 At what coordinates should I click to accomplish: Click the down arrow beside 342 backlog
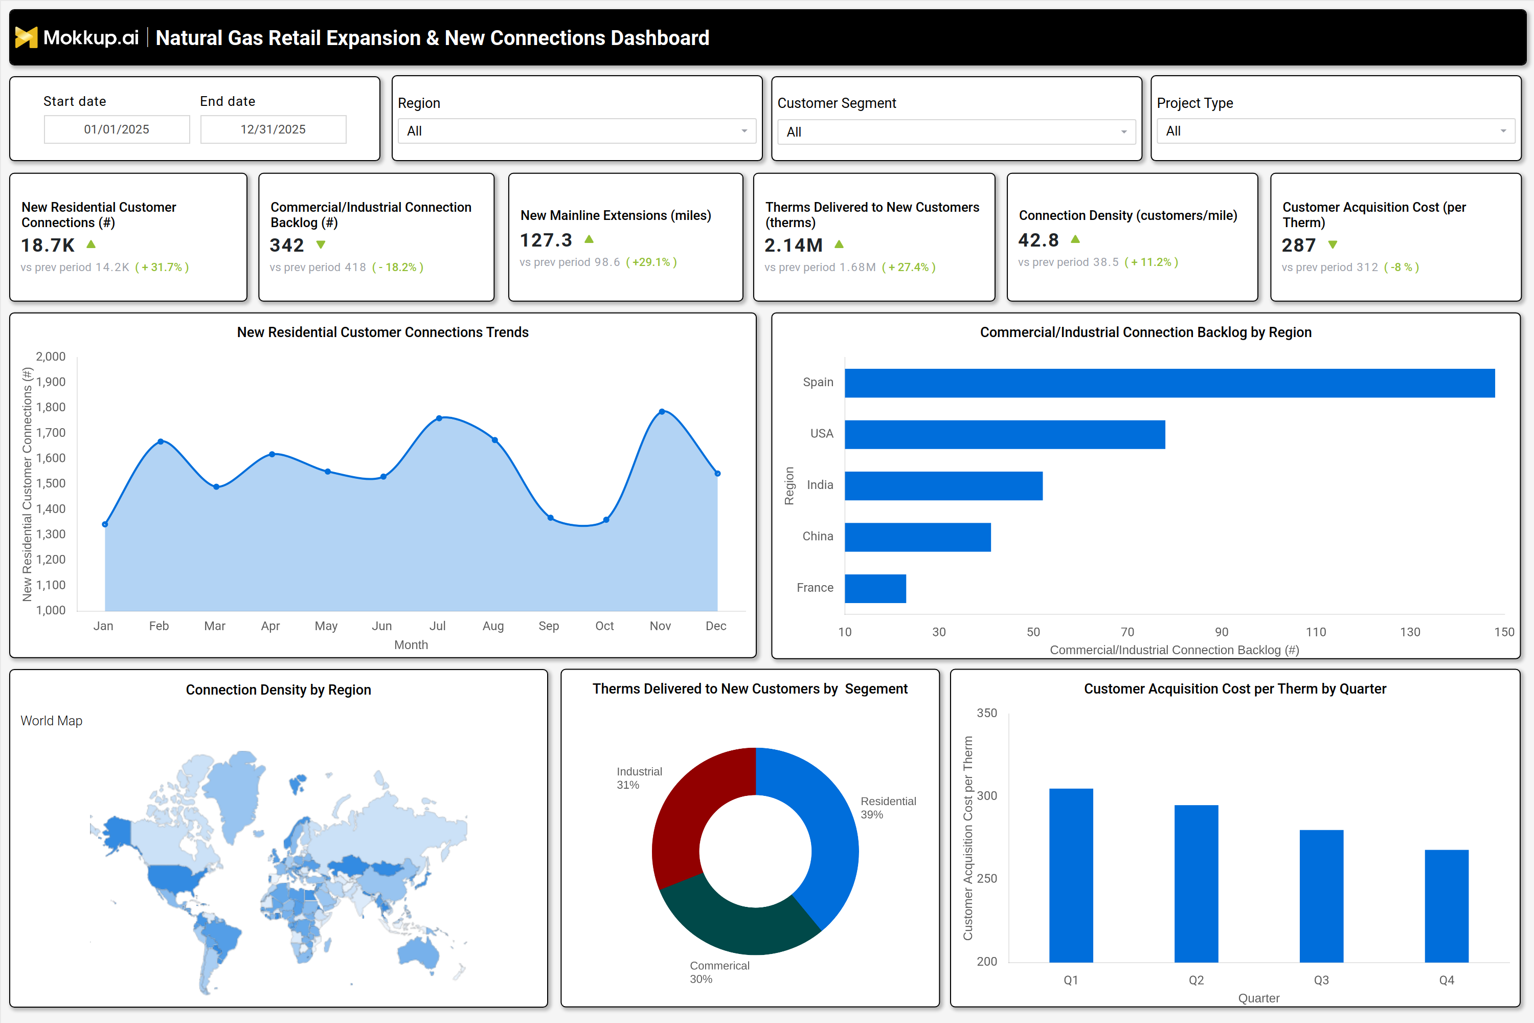click(320, 244)
